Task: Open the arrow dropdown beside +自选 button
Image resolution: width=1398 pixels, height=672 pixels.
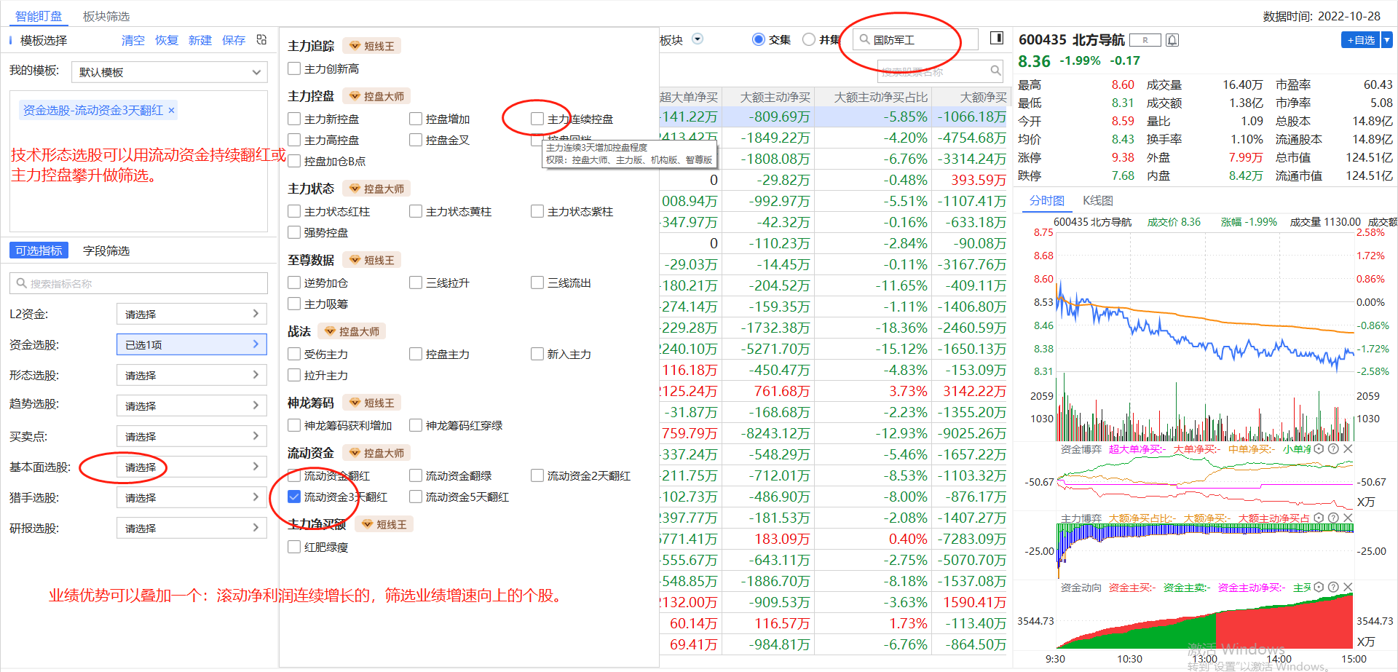Action: point(1387,40)
